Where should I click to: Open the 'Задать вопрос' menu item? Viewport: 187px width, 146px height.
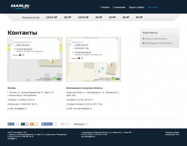point(136,7)
